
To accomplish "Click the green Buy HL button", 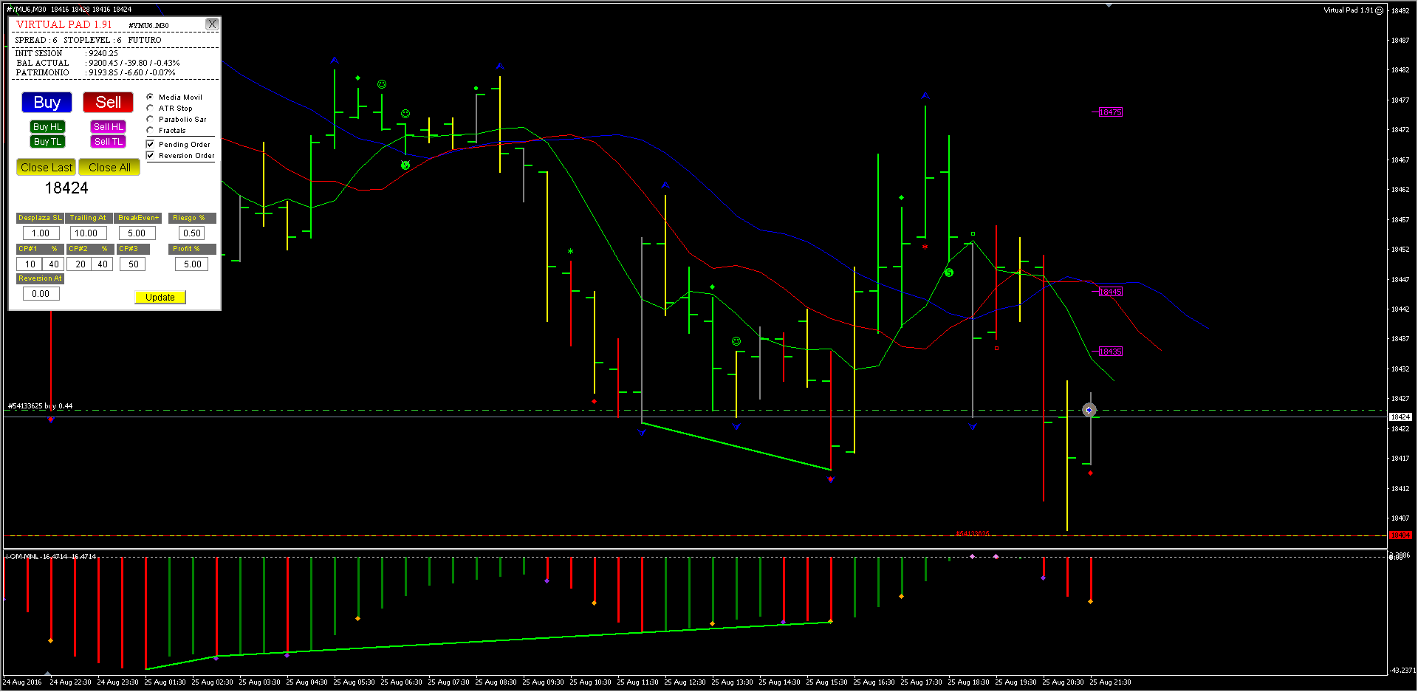I will [x=48, y=127].
